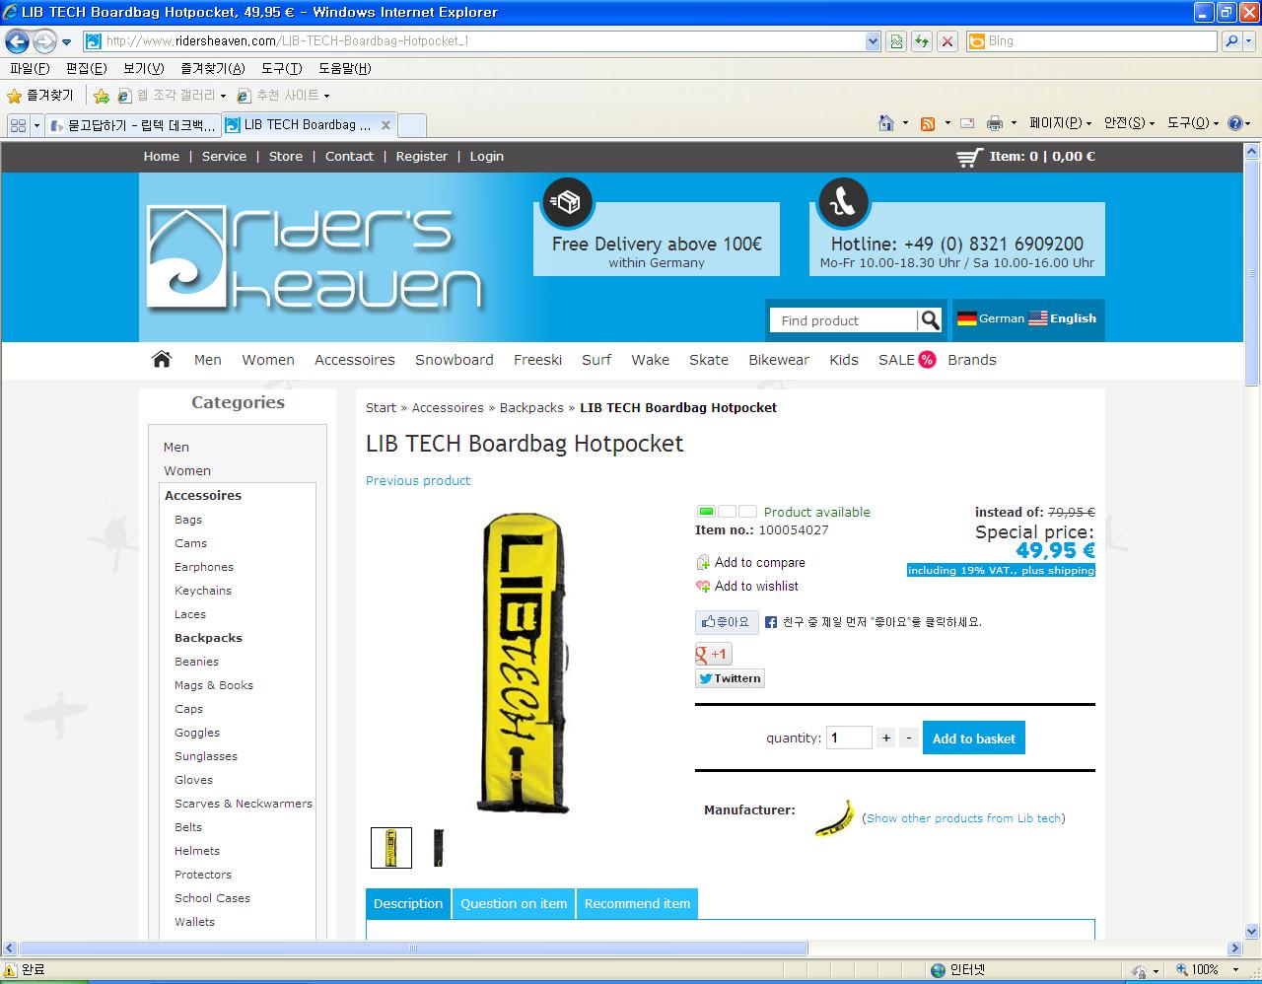Click the magnifier search icon beside Find product
The height and width of the screenshot is (984, 1262).
[x=929, y=320]
